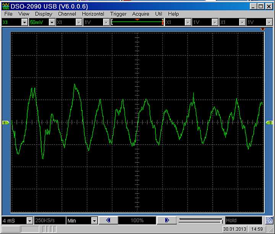275x234 pixels.
Task: Click the green channel 1 level marker on left
Action: point(5,123)
